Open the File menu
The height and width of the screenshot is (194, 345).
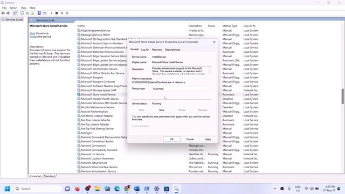tap(4, 8)
